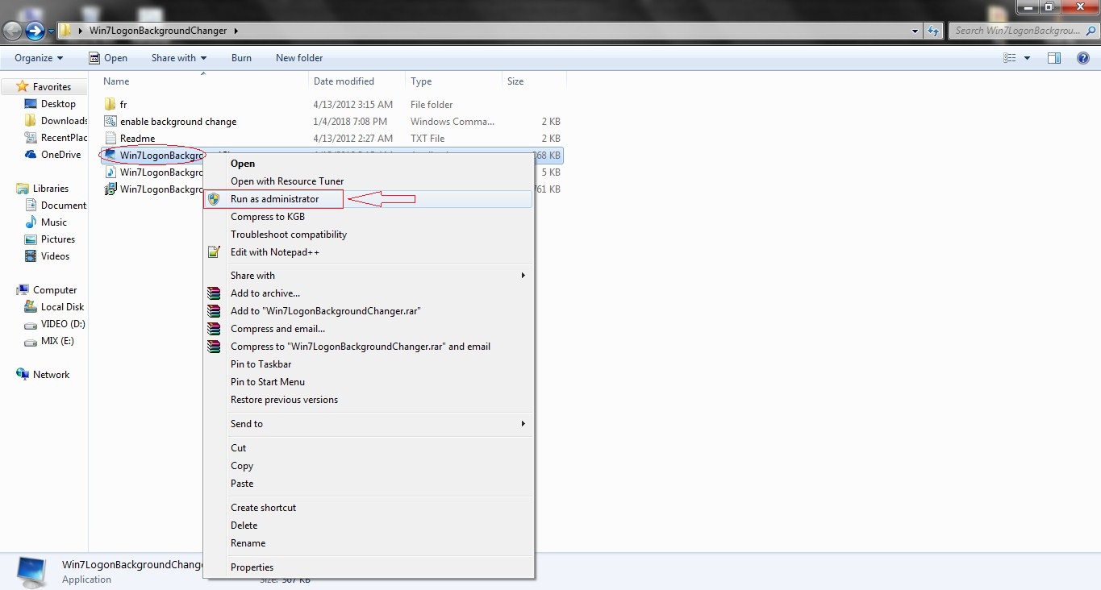
Task: Select Properties from the context menu
Action: 252,567
